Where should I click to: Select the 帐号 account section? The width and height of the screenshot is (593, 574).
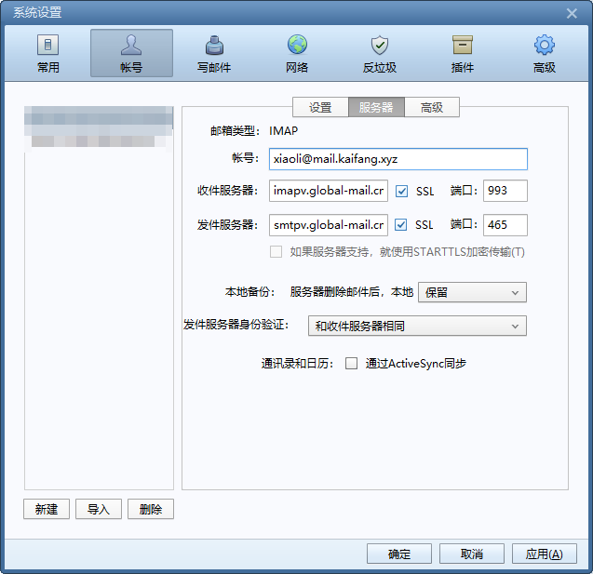tap(131, 53)
